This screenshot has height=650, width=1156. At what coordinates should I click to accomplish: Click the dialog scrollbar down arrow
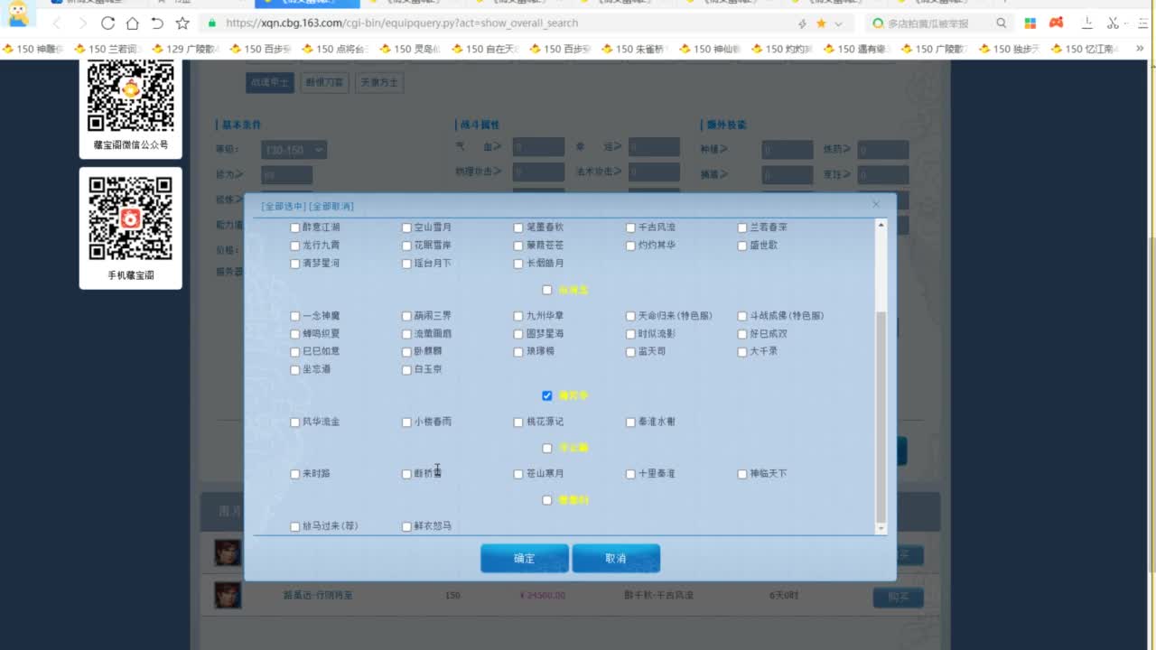[881, 529]
